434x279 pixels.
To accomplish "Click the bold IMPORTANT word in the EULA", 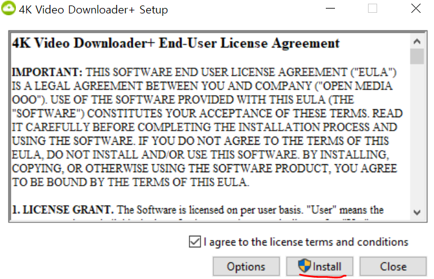I will 47,72.
